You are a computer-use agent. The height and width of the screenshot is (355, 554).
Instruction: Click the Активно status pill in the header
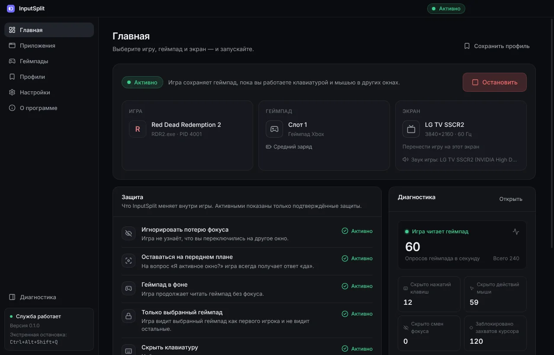[446, 9]
